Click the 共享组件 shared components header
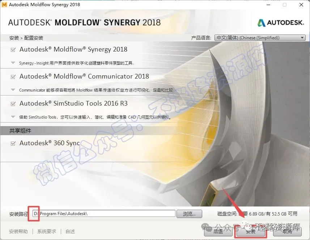 point(20,131)
